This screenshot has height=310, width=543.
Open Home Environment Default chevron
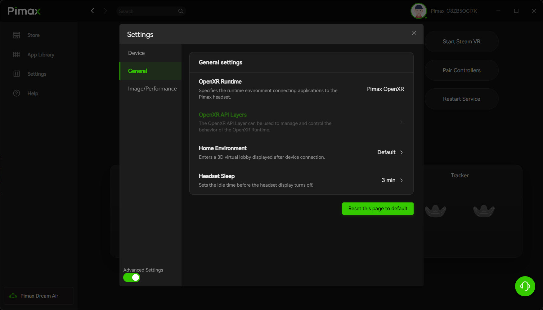[402, 152]
